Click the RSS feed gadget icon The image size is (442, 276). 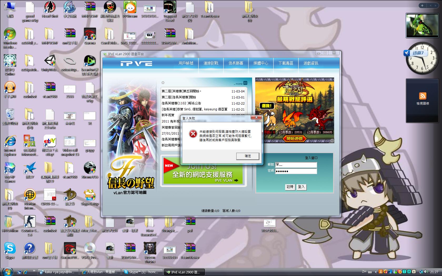pyautogui.click(x=423, y=96)
